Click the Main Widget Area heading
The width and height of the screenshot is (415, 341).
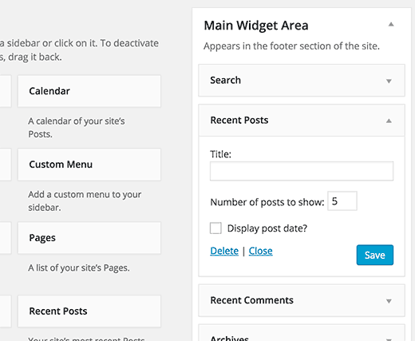point(256,26)
